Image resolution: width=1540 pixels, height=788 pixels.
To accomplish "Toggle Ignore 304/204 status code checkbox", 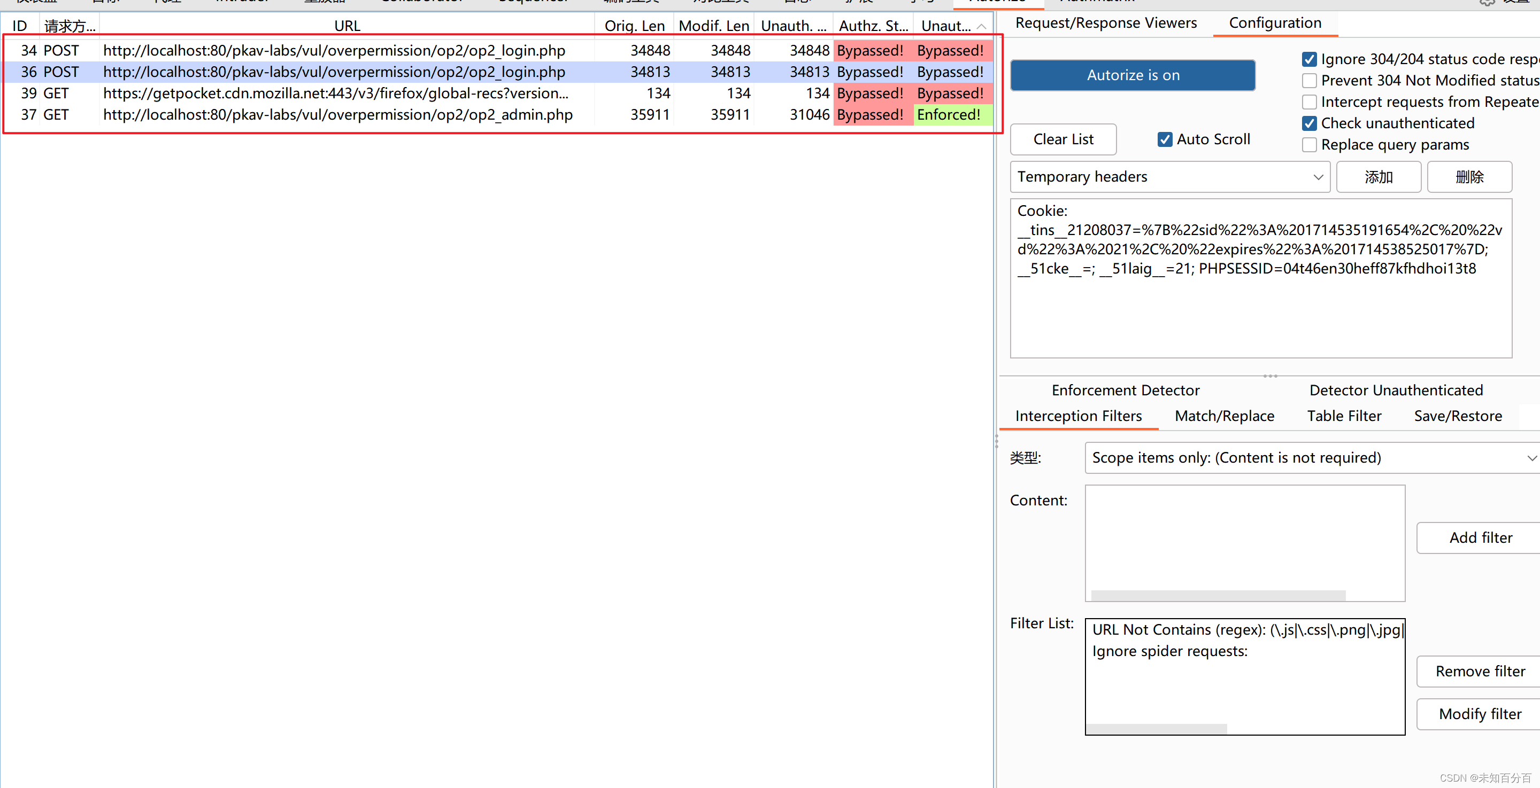I will (1308, 59).
